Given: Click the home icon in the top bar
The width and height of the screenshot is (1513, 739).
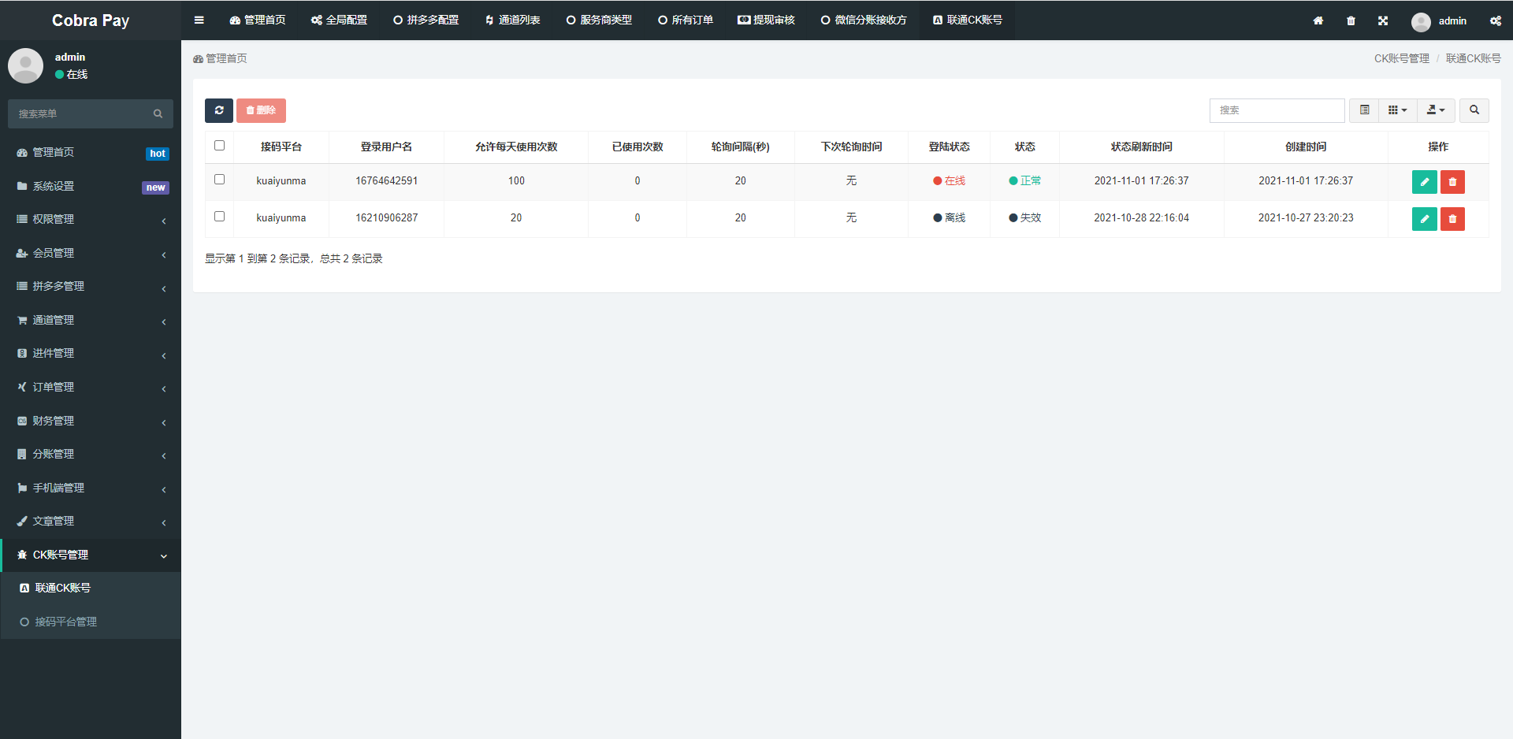Looking at the screenshot, I should 1318,20.
